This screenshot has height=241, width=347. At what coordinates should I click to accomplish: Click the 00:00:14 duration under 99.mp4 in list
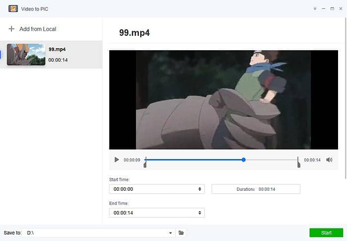58,60
